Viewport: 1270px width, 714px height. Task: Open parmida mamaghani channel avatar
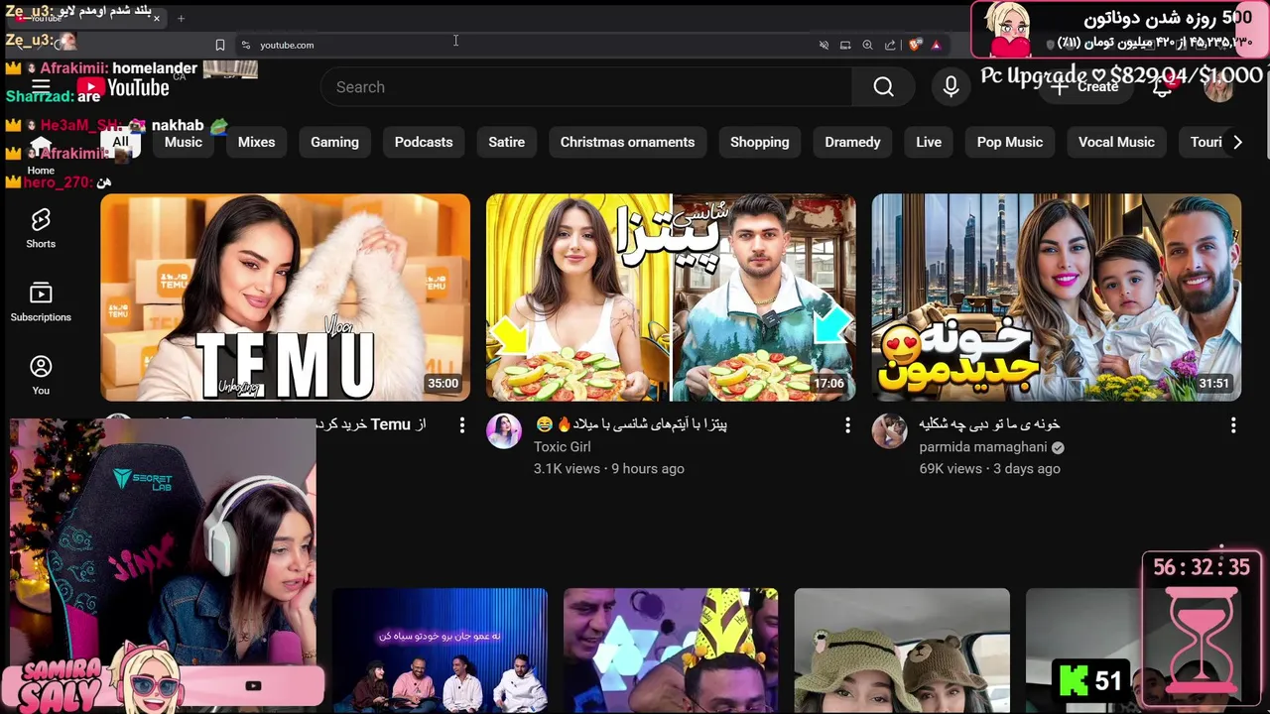(889, 431)
